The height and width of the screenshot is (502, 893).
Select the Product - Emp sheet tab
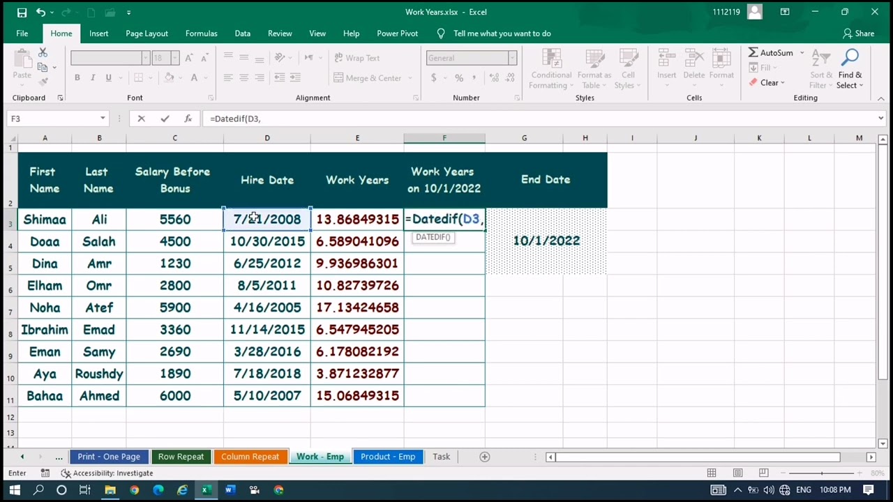point(388,457)
